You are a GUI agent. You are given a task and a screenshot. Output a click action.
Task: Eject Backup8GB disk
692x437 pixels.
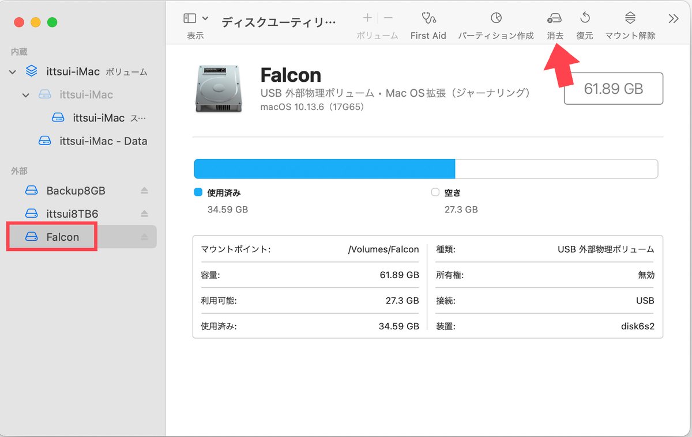(x=145, y=191)
